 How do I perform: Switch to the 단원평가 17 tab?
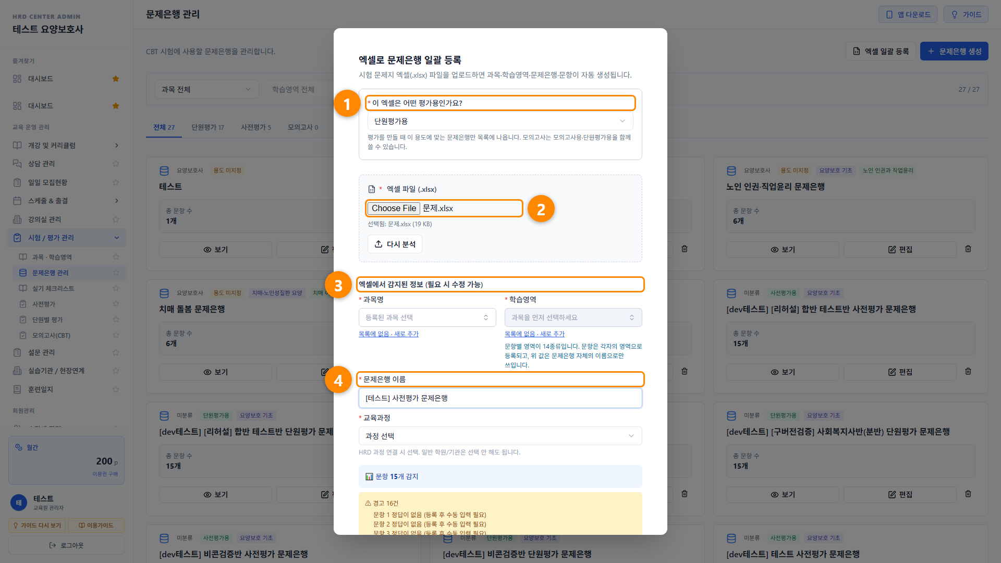pyautogui.click(x=207, y=127)
